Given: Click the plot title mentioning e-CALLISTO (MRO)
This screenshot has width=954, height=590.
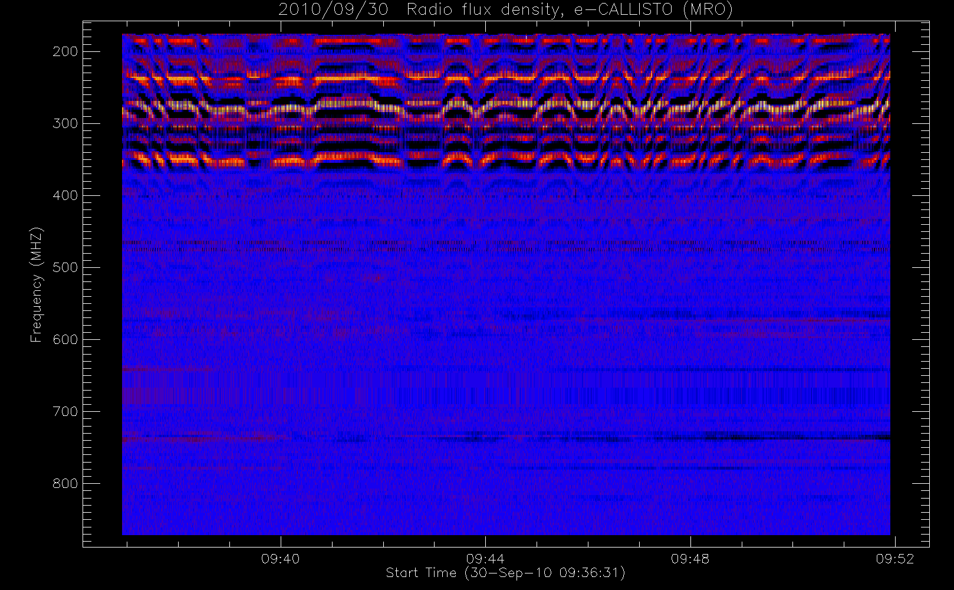Looking at the screenshot, I should click(x=505, y=9).
